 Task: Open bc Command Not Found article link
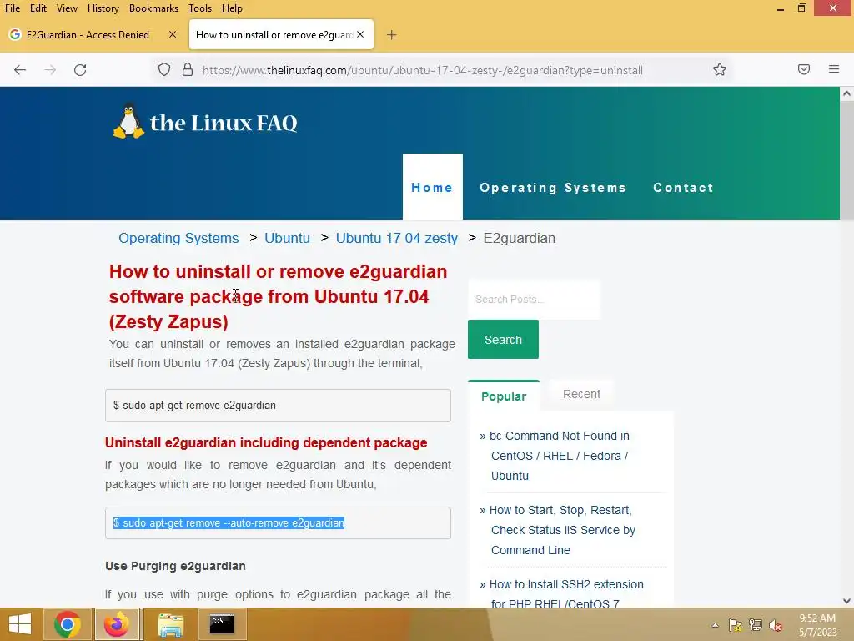[x=560, y=456]
